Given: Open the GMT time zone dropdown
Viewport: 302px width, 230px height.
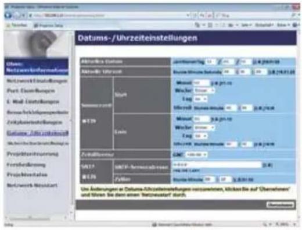Looking at the screenshot, I should (196, 155).
